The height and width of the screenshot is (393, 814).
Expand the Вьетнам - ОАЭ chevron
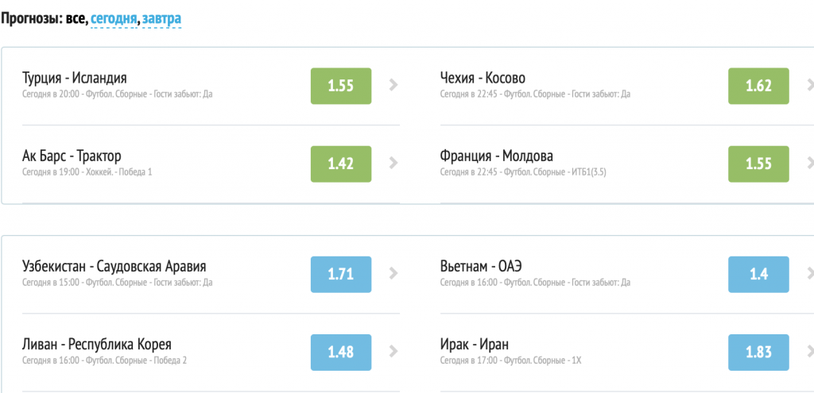click(809, 274)
